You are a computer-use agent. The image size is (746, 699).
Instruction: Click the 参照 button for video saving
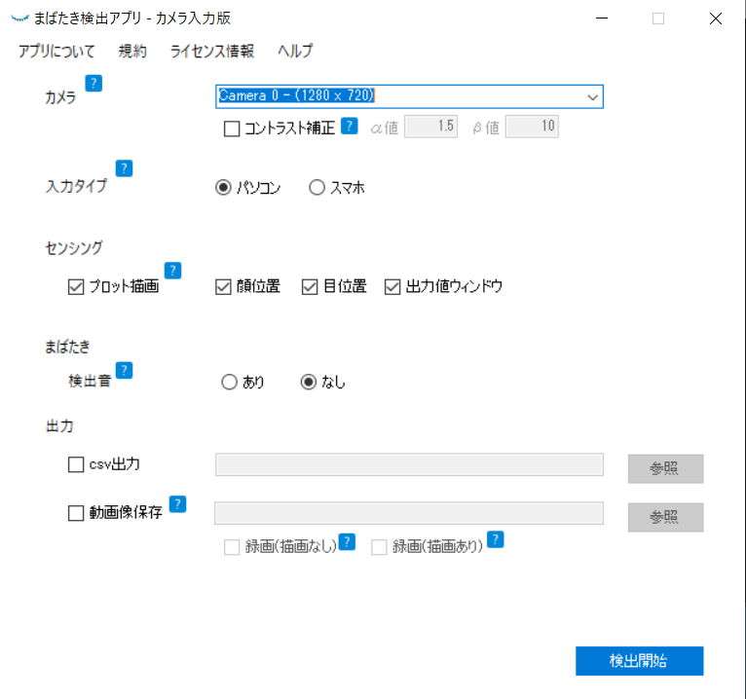click(x=665, y=517)
